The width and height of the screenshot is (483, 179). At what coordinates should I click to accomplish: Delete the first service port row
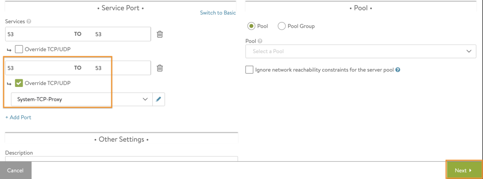[x=159, y=34]
